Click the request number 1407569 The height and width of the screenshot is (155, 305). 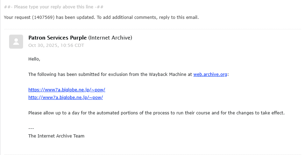click(x=44, y=17)
